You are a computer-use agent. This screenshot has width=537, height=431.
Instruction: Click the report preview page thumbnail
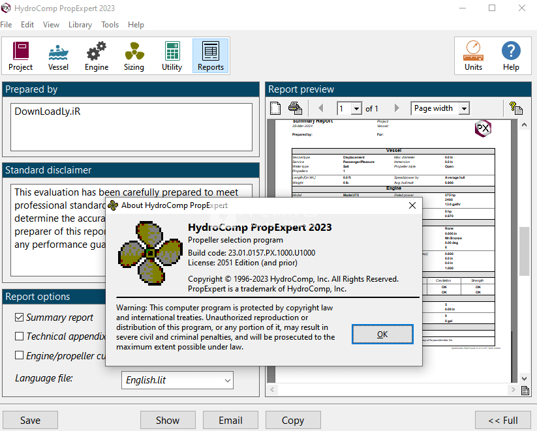(393, 251)
